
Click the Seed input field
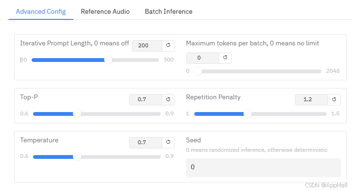point(263,167)
